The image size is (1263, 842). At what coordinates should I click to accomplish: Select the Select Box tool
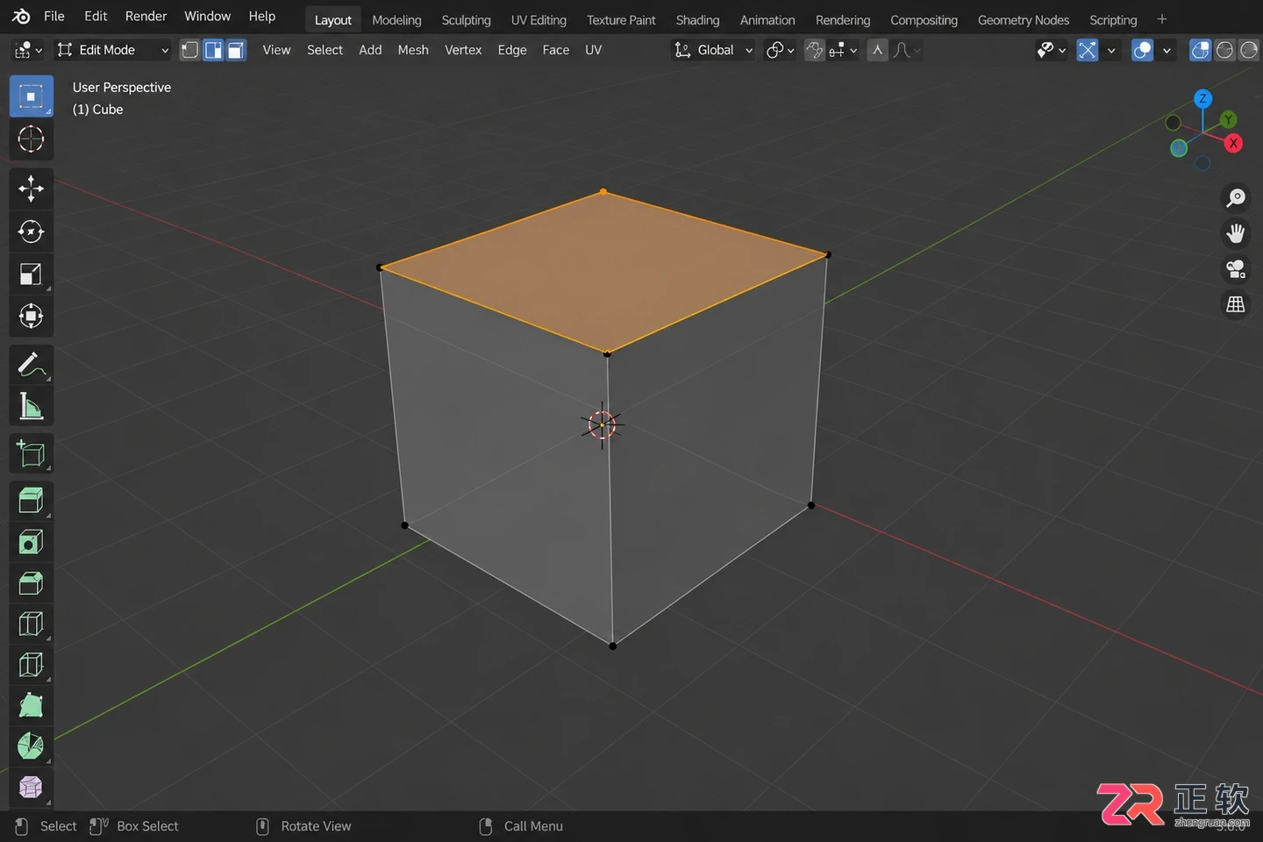coord(31,96)
